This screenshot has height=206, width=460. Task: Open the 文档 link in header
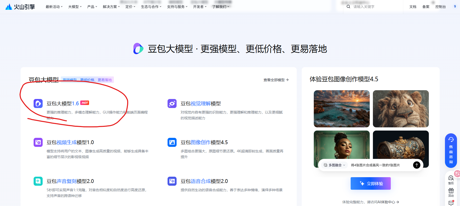[x=413, y=7]
